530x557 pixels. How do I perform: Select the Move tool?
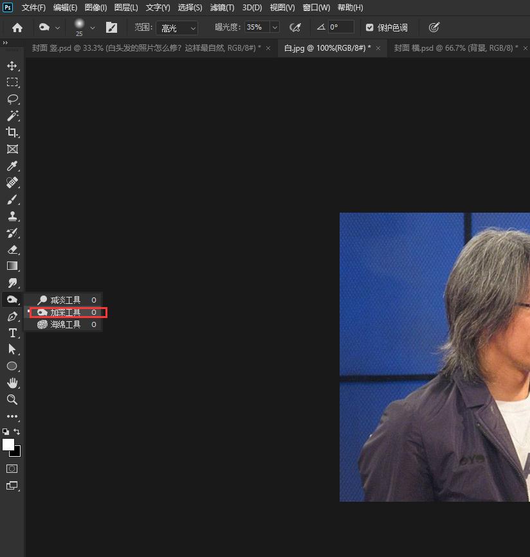pyautogui.click(x=12, y=66)
